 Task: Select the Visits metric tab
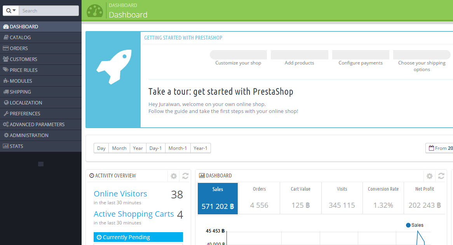[342, 198]
